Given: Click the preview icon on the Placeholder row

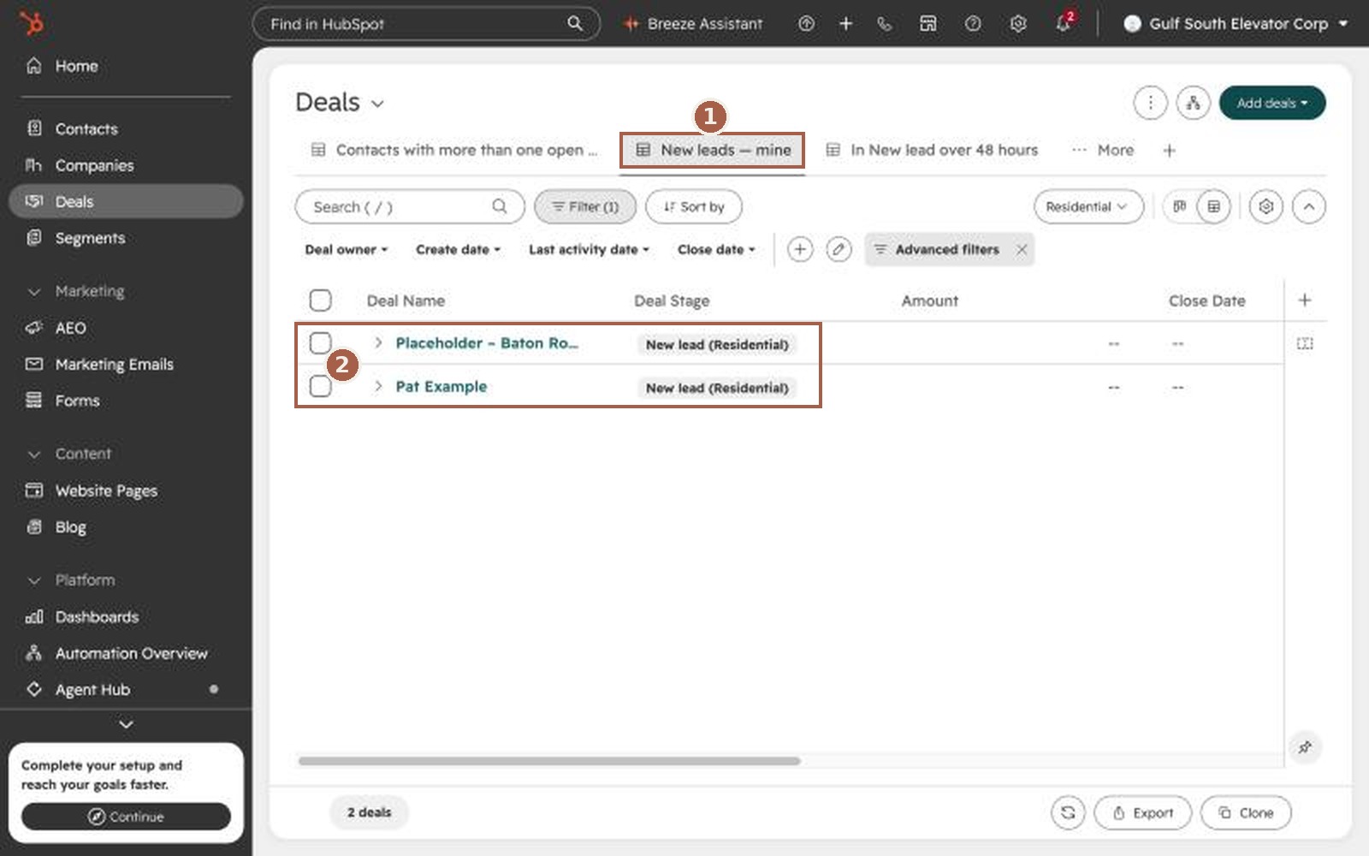Looking at the screenshot, I should click(1304, 343).
